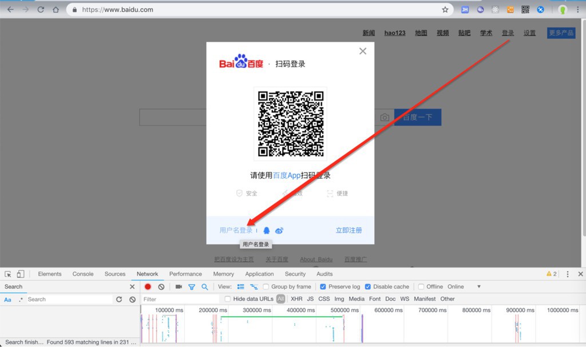586x347 pixels.
Task: Open the QR code browser extension
Action: click(x=525, y=10)
